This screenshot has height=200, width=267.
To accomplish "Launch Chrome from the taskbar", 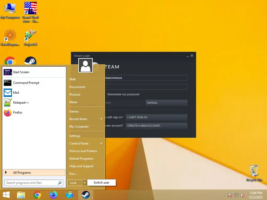I will [37, 195].
